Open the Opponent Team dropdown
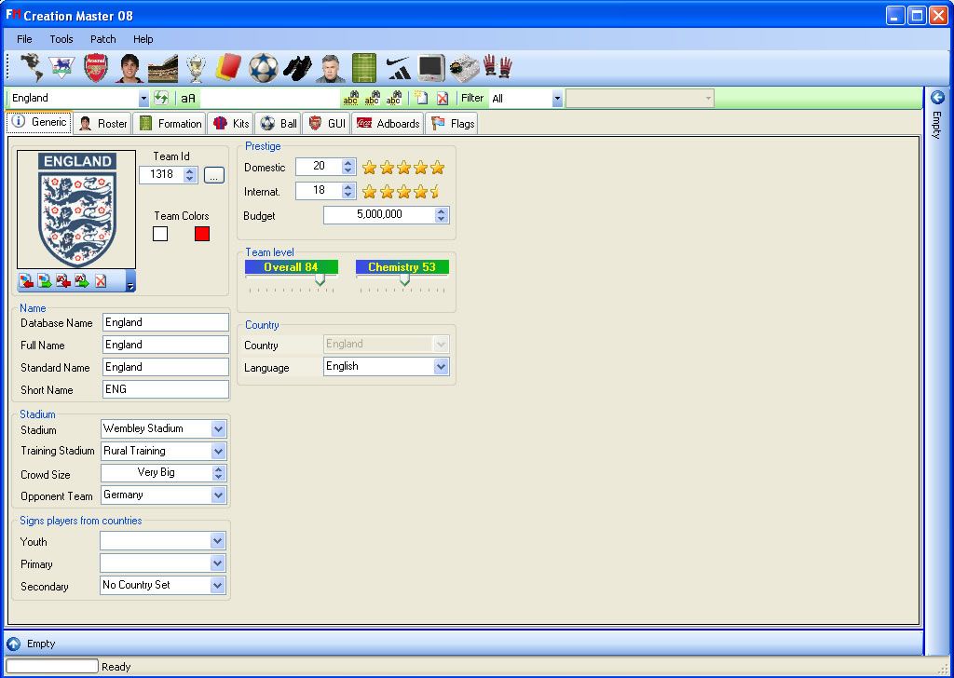This screenshot has height=678, width=954. click(219, 495)
